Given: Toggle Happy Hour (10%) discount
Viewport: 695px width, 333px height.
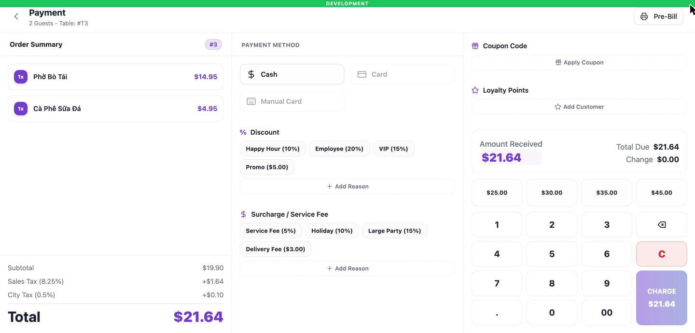Looking at the screenshot, I should (273, 149).
